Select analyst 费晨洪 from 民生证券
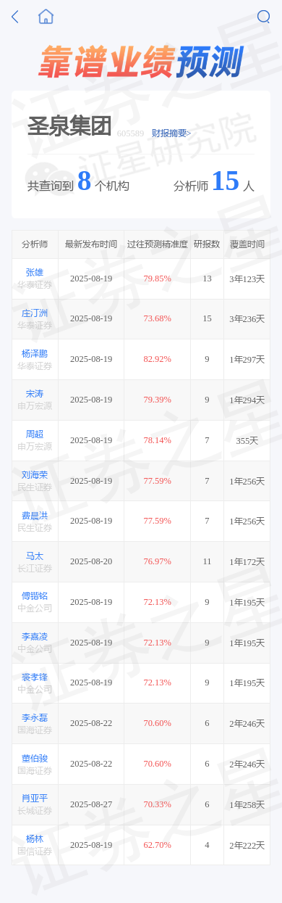Screen dimensions: 282x903 point(35,516)
